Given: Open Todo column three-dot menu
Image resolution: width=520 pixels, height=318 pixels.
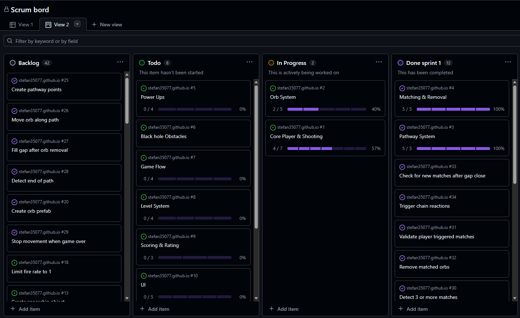Looking at the screenshot, I should pyautogui.click(x=250, y=62).
